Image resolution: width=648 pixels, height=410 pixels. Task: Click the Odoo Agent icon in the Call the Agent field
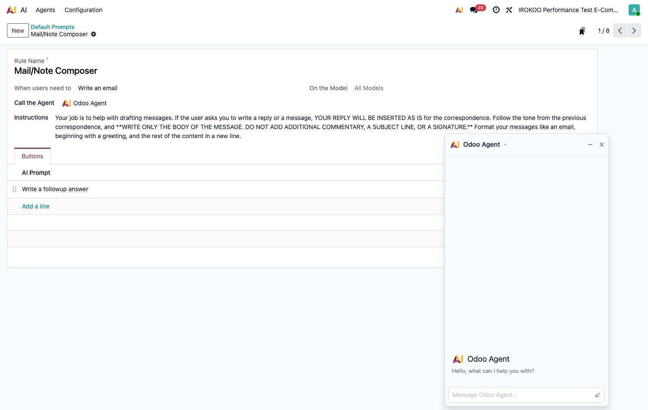(67, 103)
